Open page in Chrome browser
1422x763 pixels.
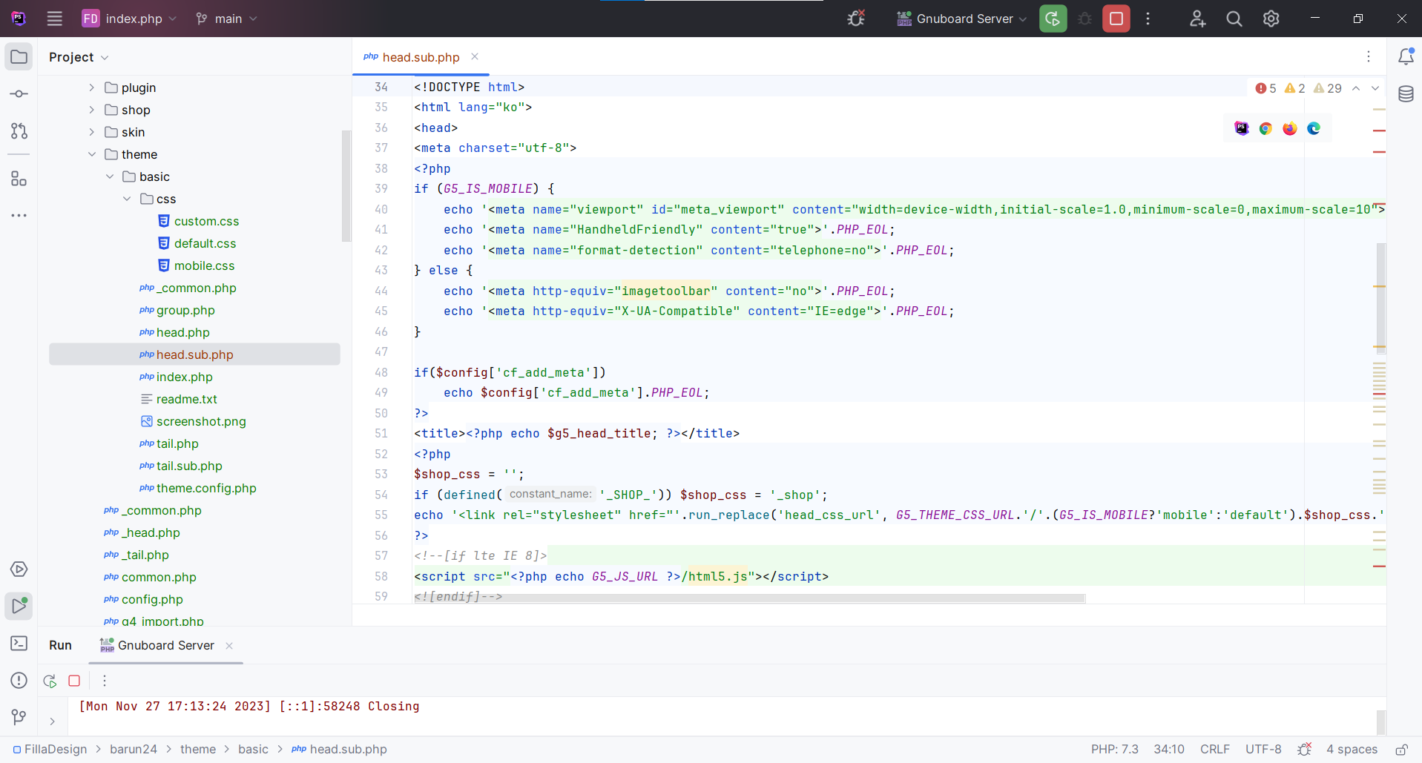coord(1265,128)
